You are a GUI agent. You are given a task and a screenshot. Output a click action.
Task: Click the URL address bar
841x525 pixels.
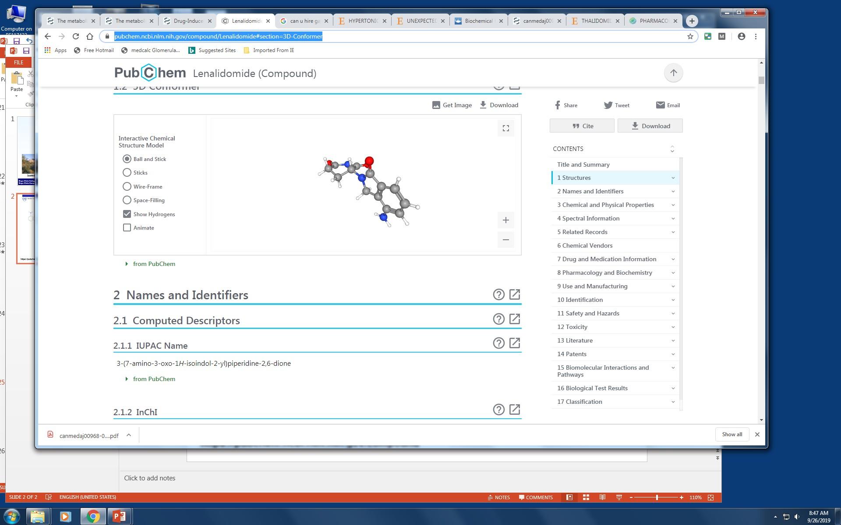tap(399, 36)
